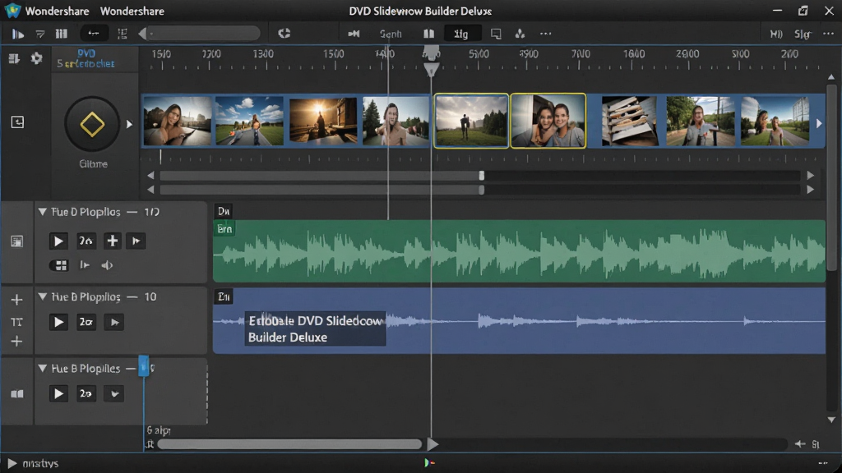Viewport: 842px width, 473px height.
Task: Click the square crop icon after the Jig tab
Action: [496, 34]
